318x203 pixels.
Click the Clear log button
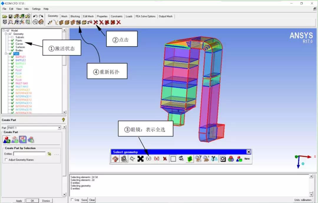(92, 200)
